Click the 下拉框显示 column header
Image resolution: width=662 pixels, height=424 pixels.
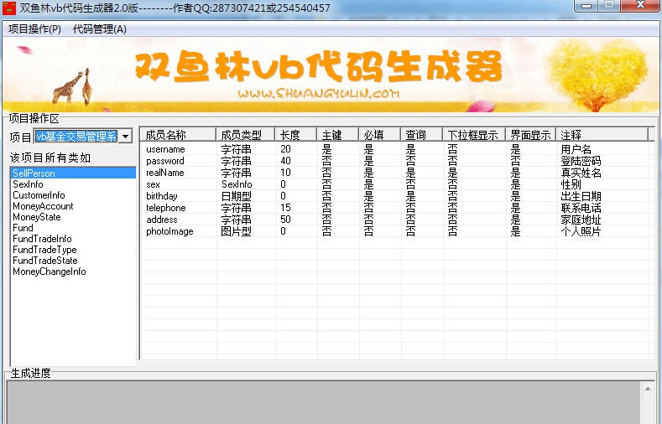(474, 135)
